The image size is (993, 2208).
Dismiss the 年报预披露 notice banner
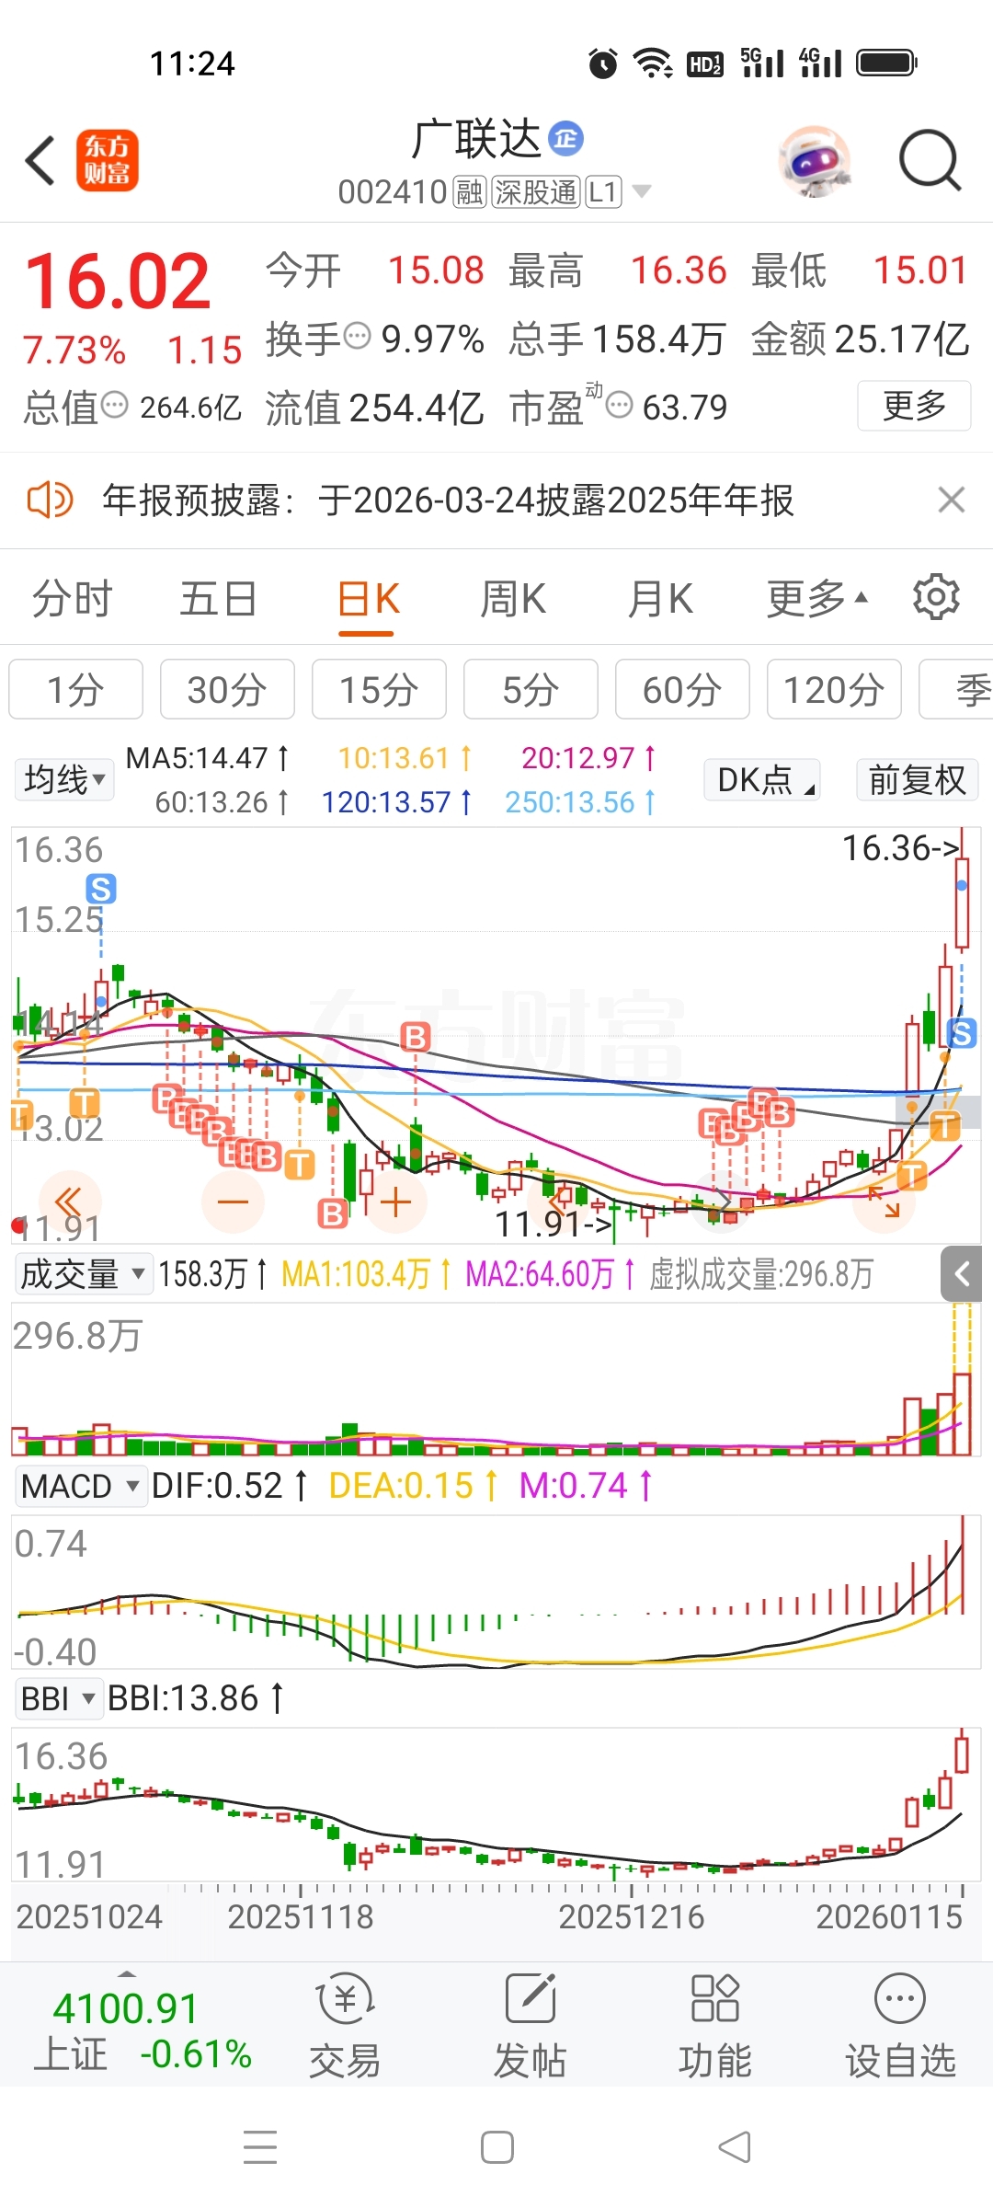coord(951,500)
